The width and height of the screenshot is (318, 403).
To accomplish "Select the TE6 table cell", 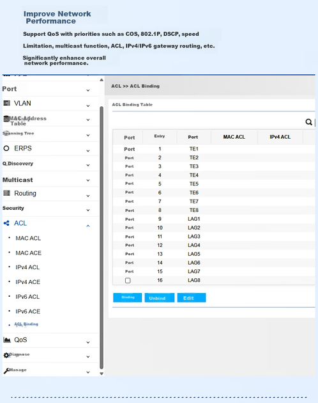I will (193, 193).
